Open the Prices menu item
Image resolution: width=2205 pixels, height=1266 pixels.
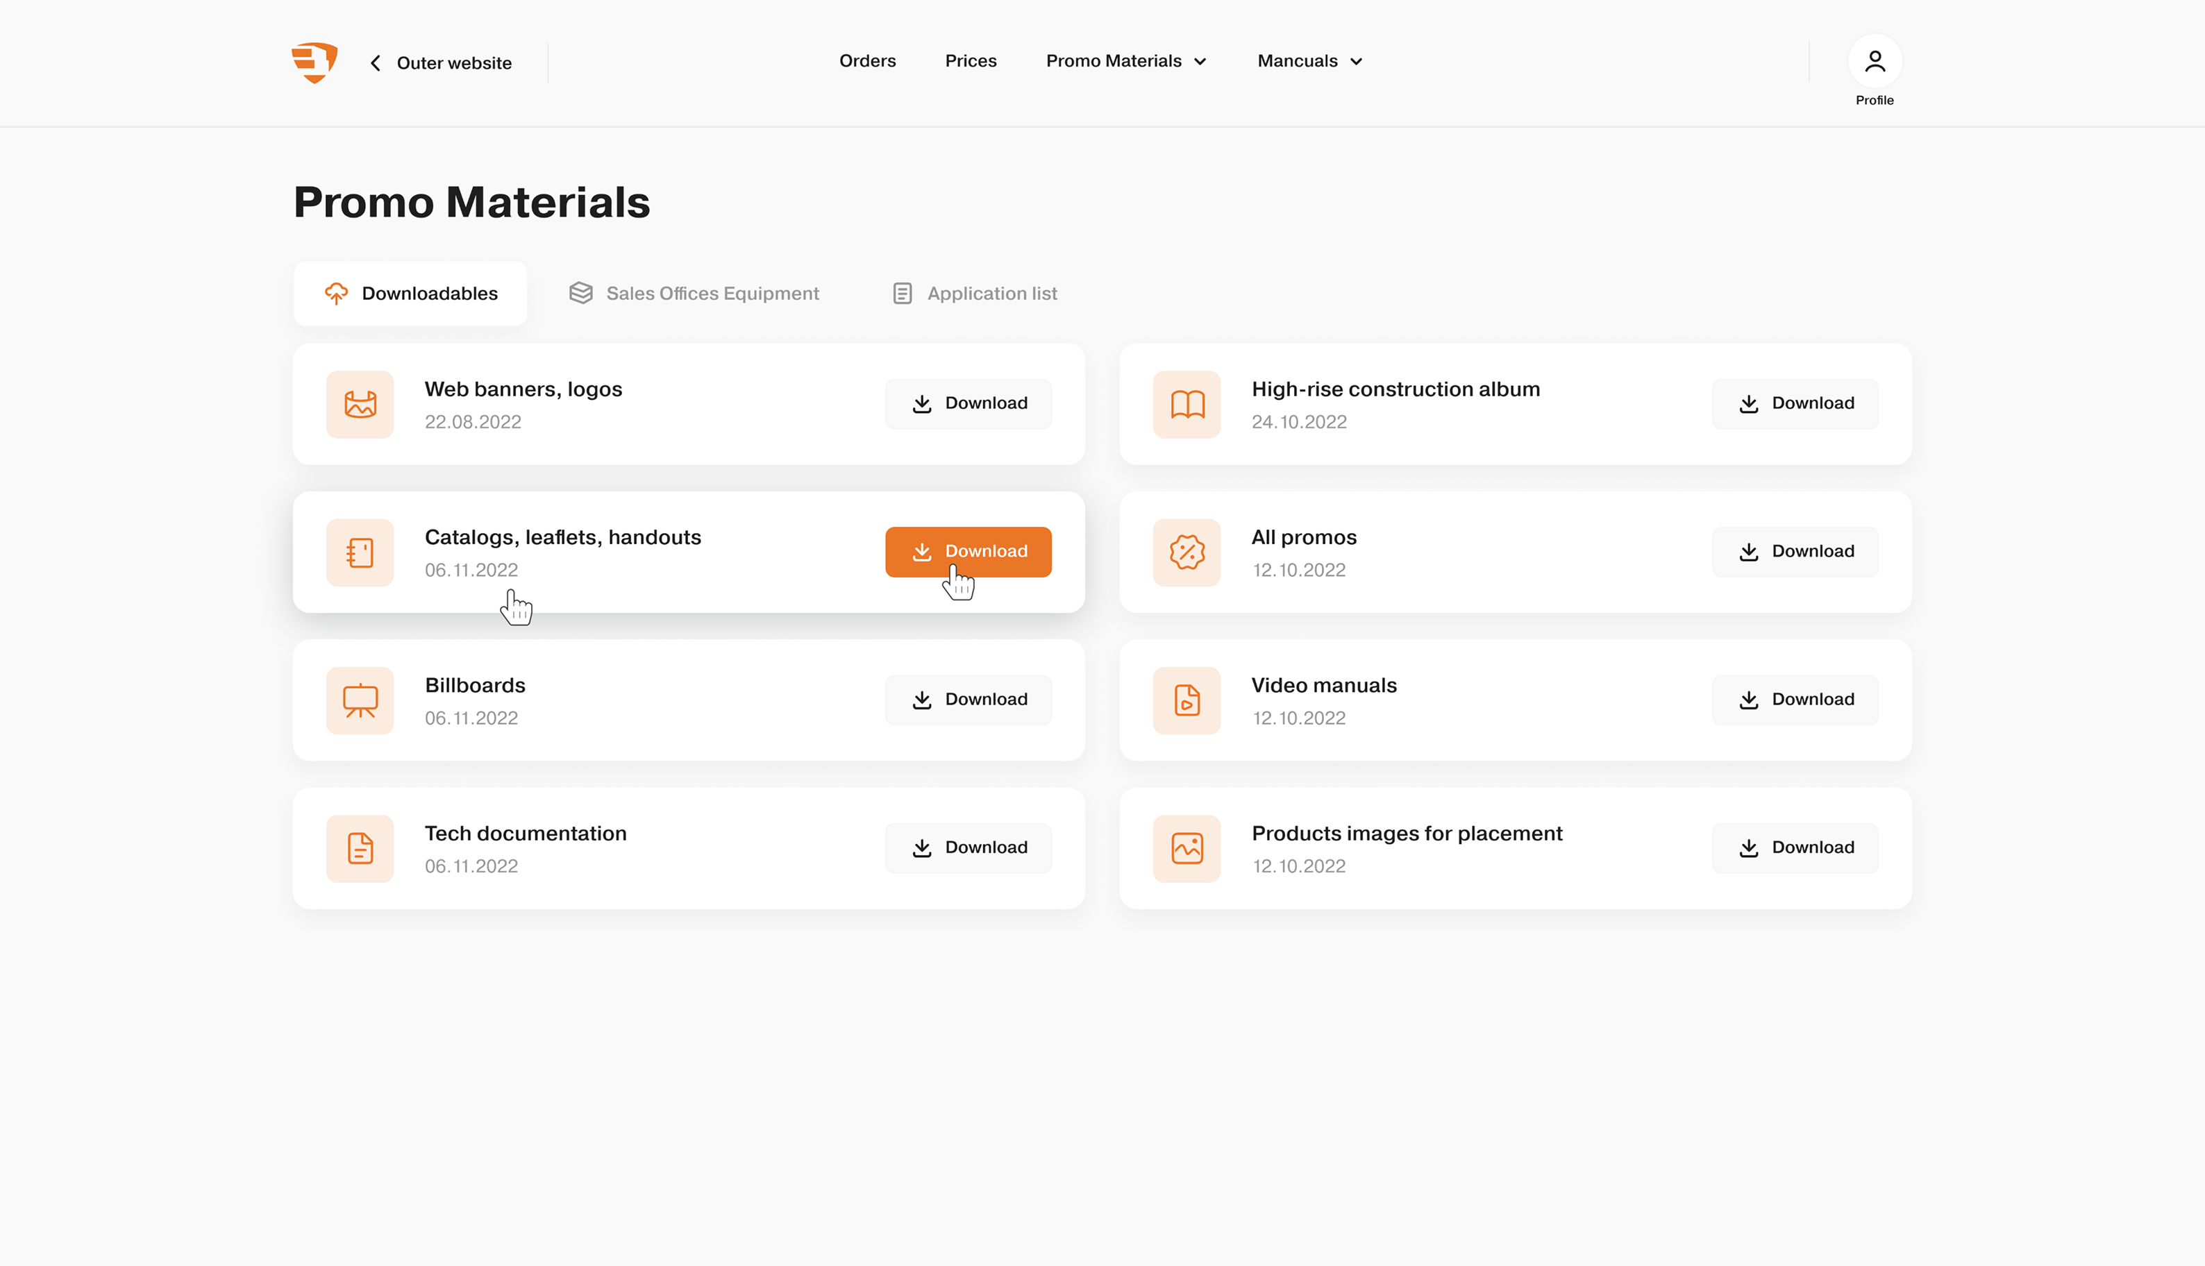(x=971, y=61)
